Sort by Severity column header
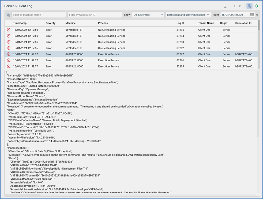The image size is (263, 199). click(x=51, y=23)
